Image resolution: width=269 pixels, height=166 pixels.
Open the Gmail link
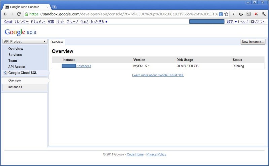(8, 22)
